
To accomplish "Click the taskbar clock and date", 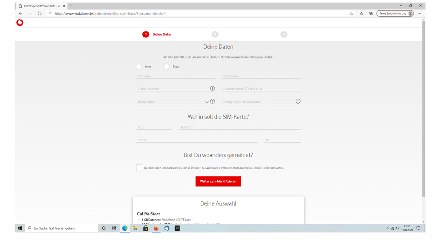I will coord(407,228).
